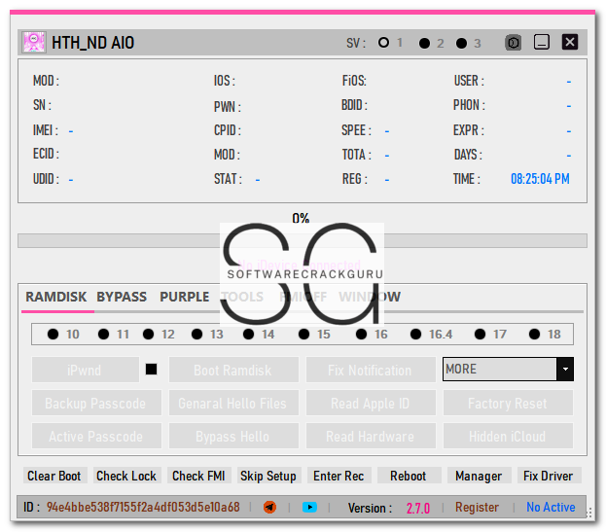Choose iOS 17 radio option
606x532 pixels.
[x=480, y=334]
